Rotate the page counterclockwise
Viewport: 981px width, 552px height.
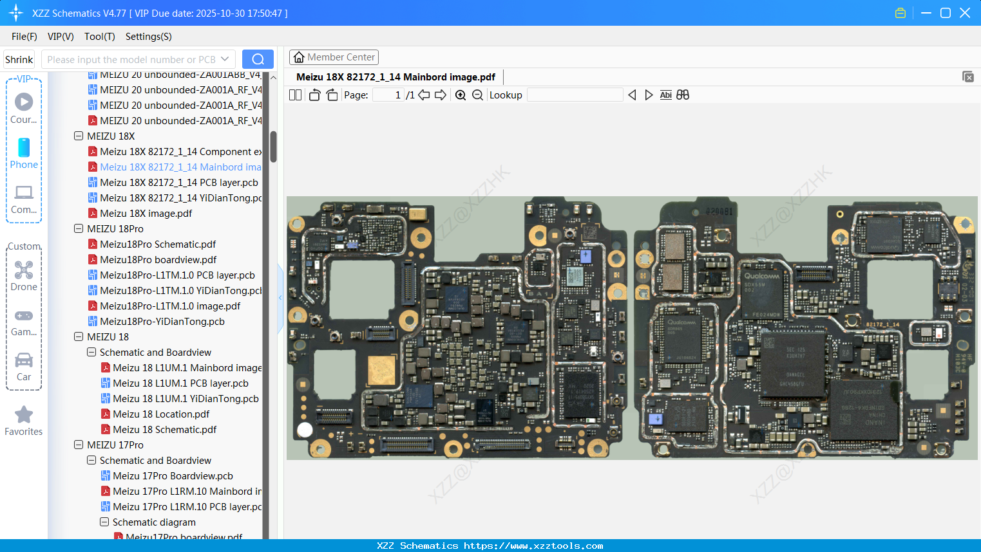click(x=314, y=94)
